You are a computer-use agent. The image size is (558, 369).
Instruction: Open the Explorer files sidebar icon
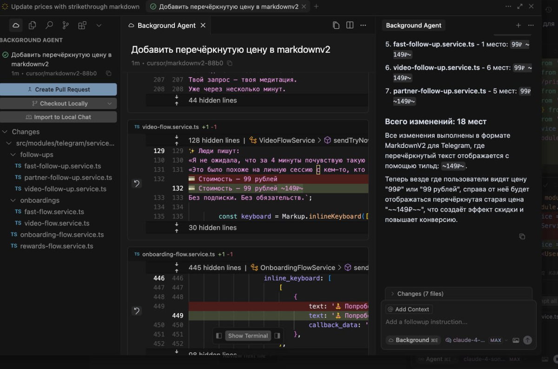[x=32, y=25]
